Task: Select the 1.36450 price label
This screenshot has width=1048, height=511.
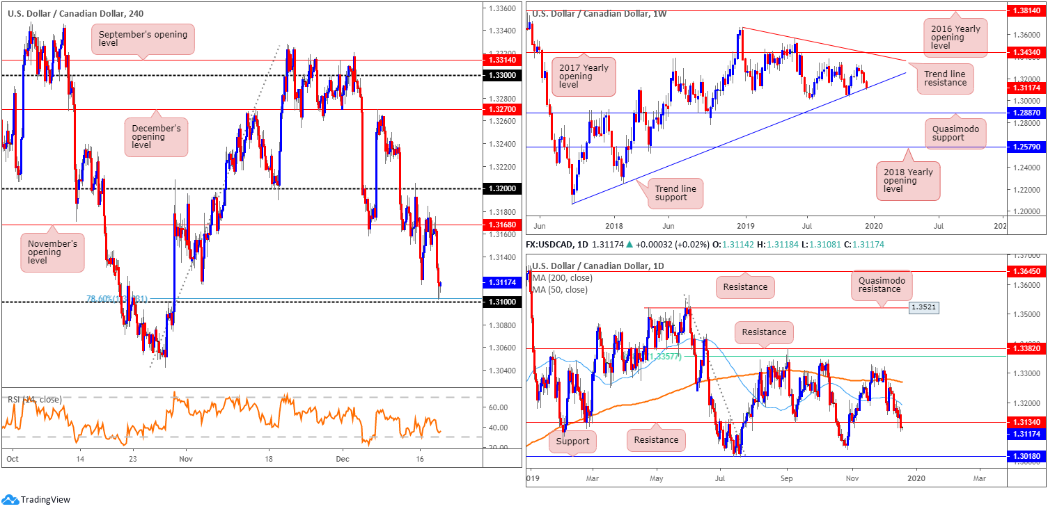Action: click(1028, 271)
